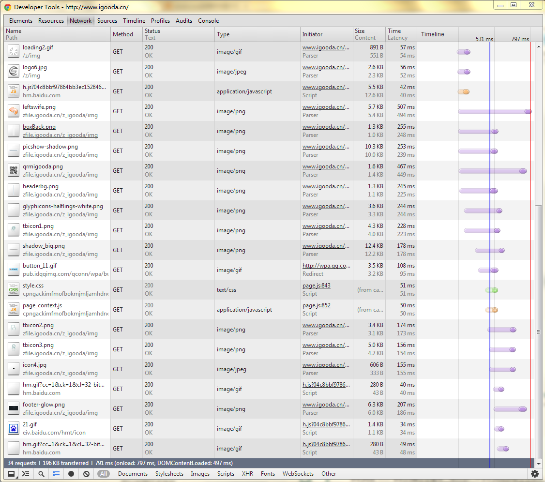
Task: Filter requests by Images
Action: tap(200, 474)
